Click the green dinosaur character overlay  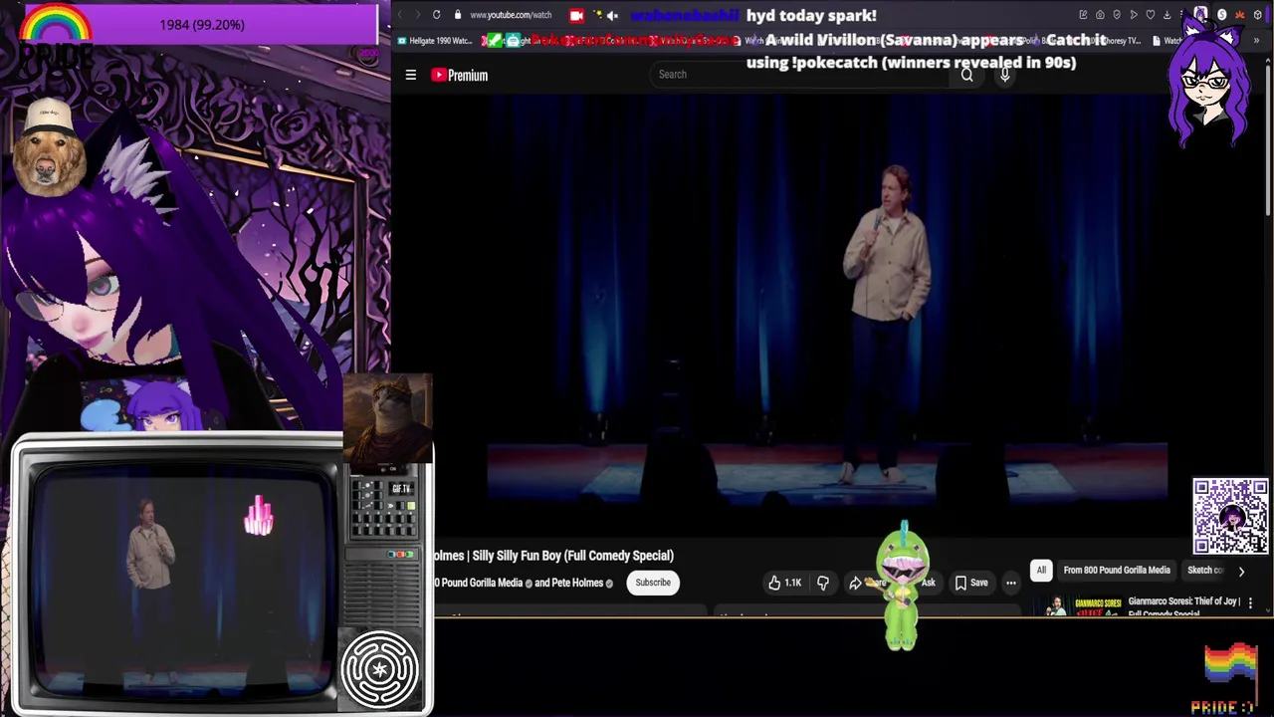pyautogui.click(x=902, y=588)
